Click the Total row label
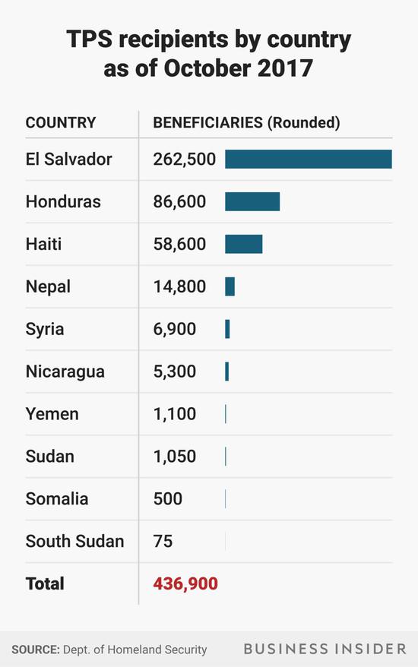418x667 pixels. click(x=45, y=583)
